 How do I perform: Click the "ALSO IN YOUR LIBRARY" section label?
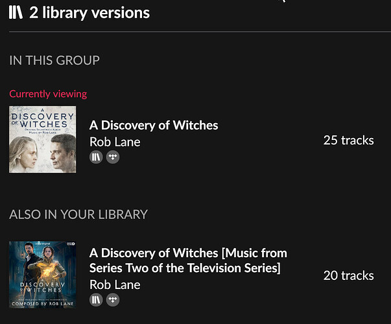click(78, 214)
